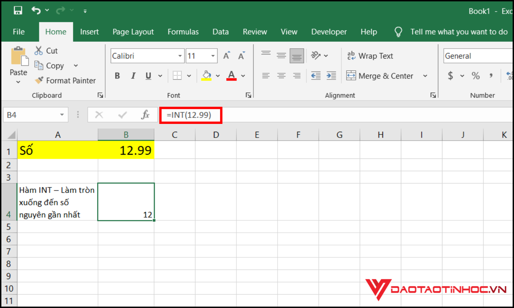Viewport: 514px width, 308px height.
Task: Increase font size with larger A icon
Action: (x=227, y=56)
